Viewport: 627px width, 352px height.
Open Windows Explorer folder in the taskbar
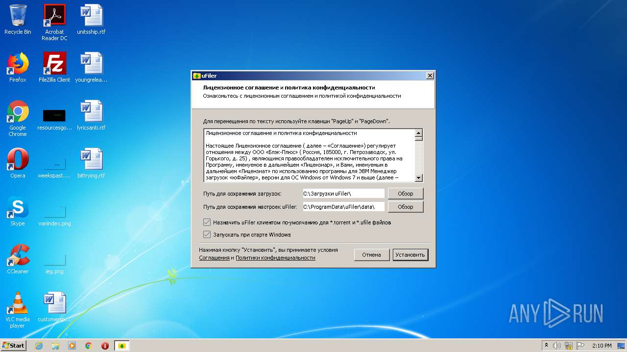(x=55, y=346)
